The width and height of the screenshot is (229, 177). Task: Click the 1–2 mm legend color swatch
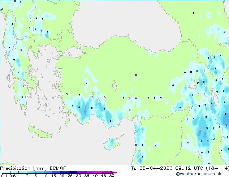(x=23, y=172)
